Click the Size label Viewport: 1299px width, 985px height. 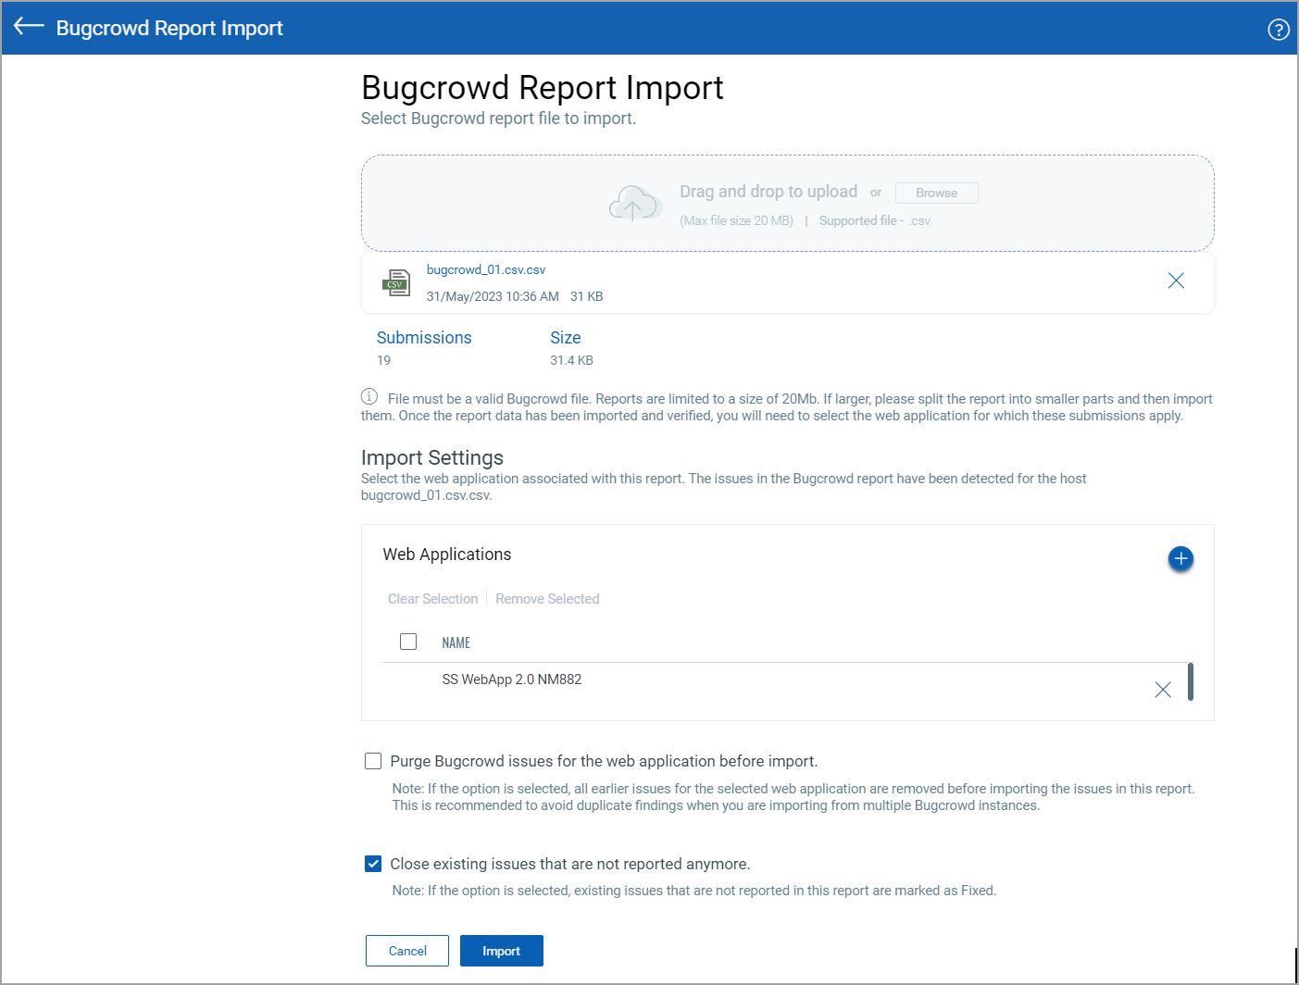tap(565, 338)
